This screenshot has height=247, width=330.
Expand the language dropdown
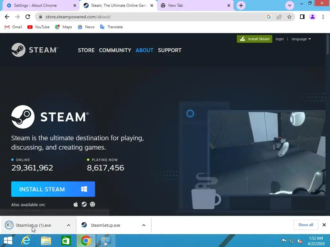click(301, 39)
